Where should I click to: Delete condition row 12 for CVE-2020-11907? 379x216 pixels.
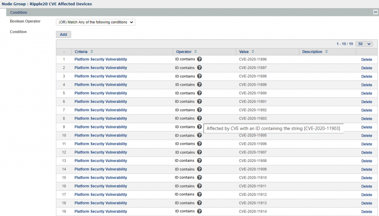pos(366,153)
